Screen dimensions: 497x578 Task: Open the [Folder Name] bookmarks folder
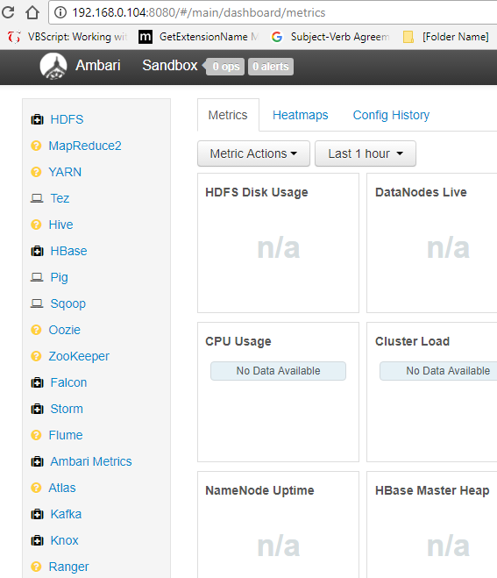(x=446, y=37)
